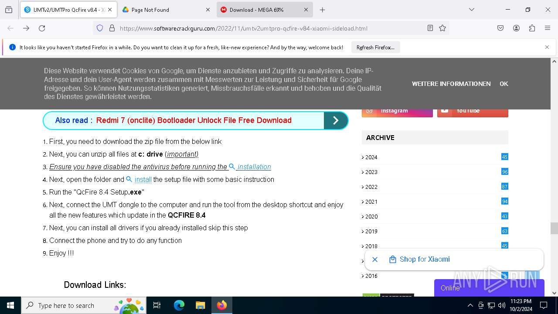Open File Explorer from taskbar
The image size is (558, 314).
point(200,305)
